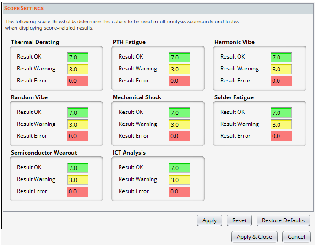Screen dimensions: 317x247
Task: Select Random Vibe Result Error field
Action: (x=78, y=136)
